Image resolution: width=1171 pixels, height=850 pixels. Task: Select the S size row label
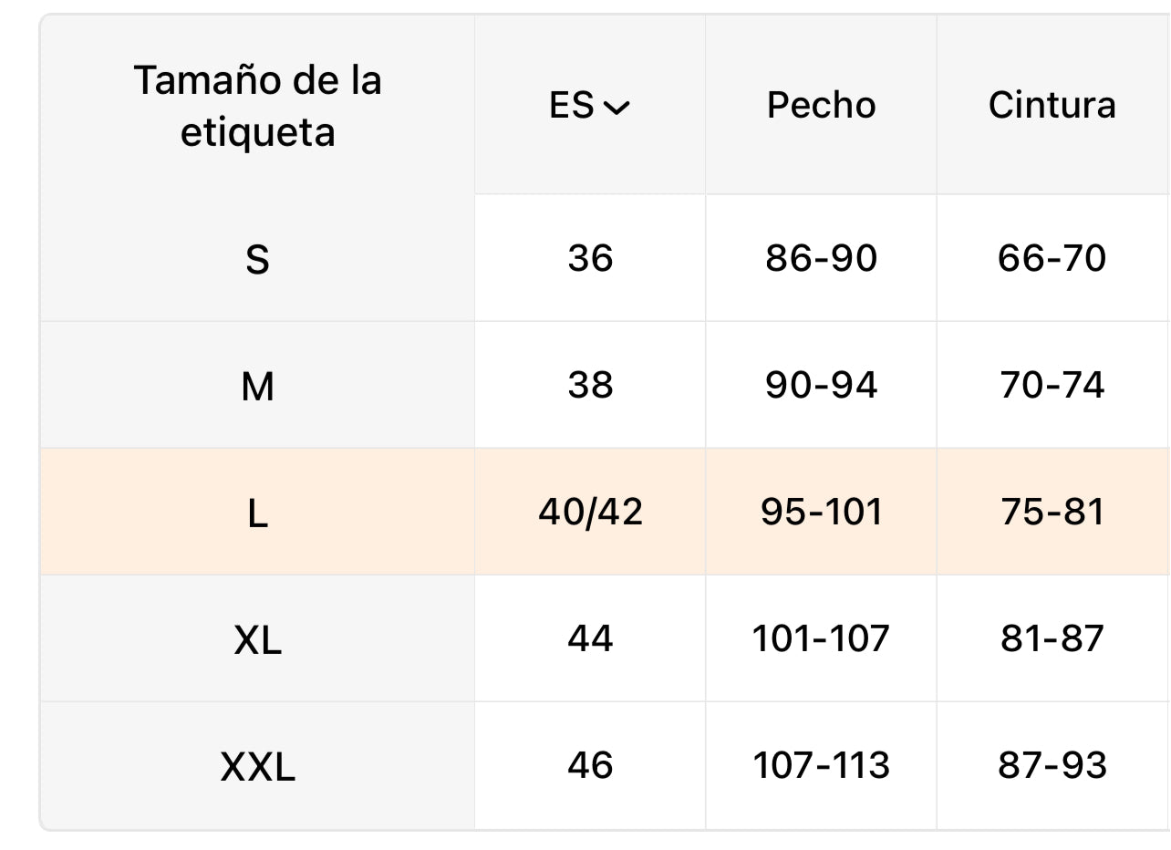coord(257,260)
